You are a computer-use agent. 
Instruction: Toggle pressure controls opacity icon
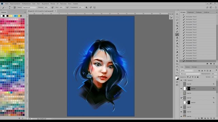pos(52,7)
